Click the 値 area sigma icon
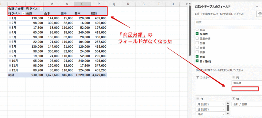Viewport: 262px width, 118px height. [234, 99]
